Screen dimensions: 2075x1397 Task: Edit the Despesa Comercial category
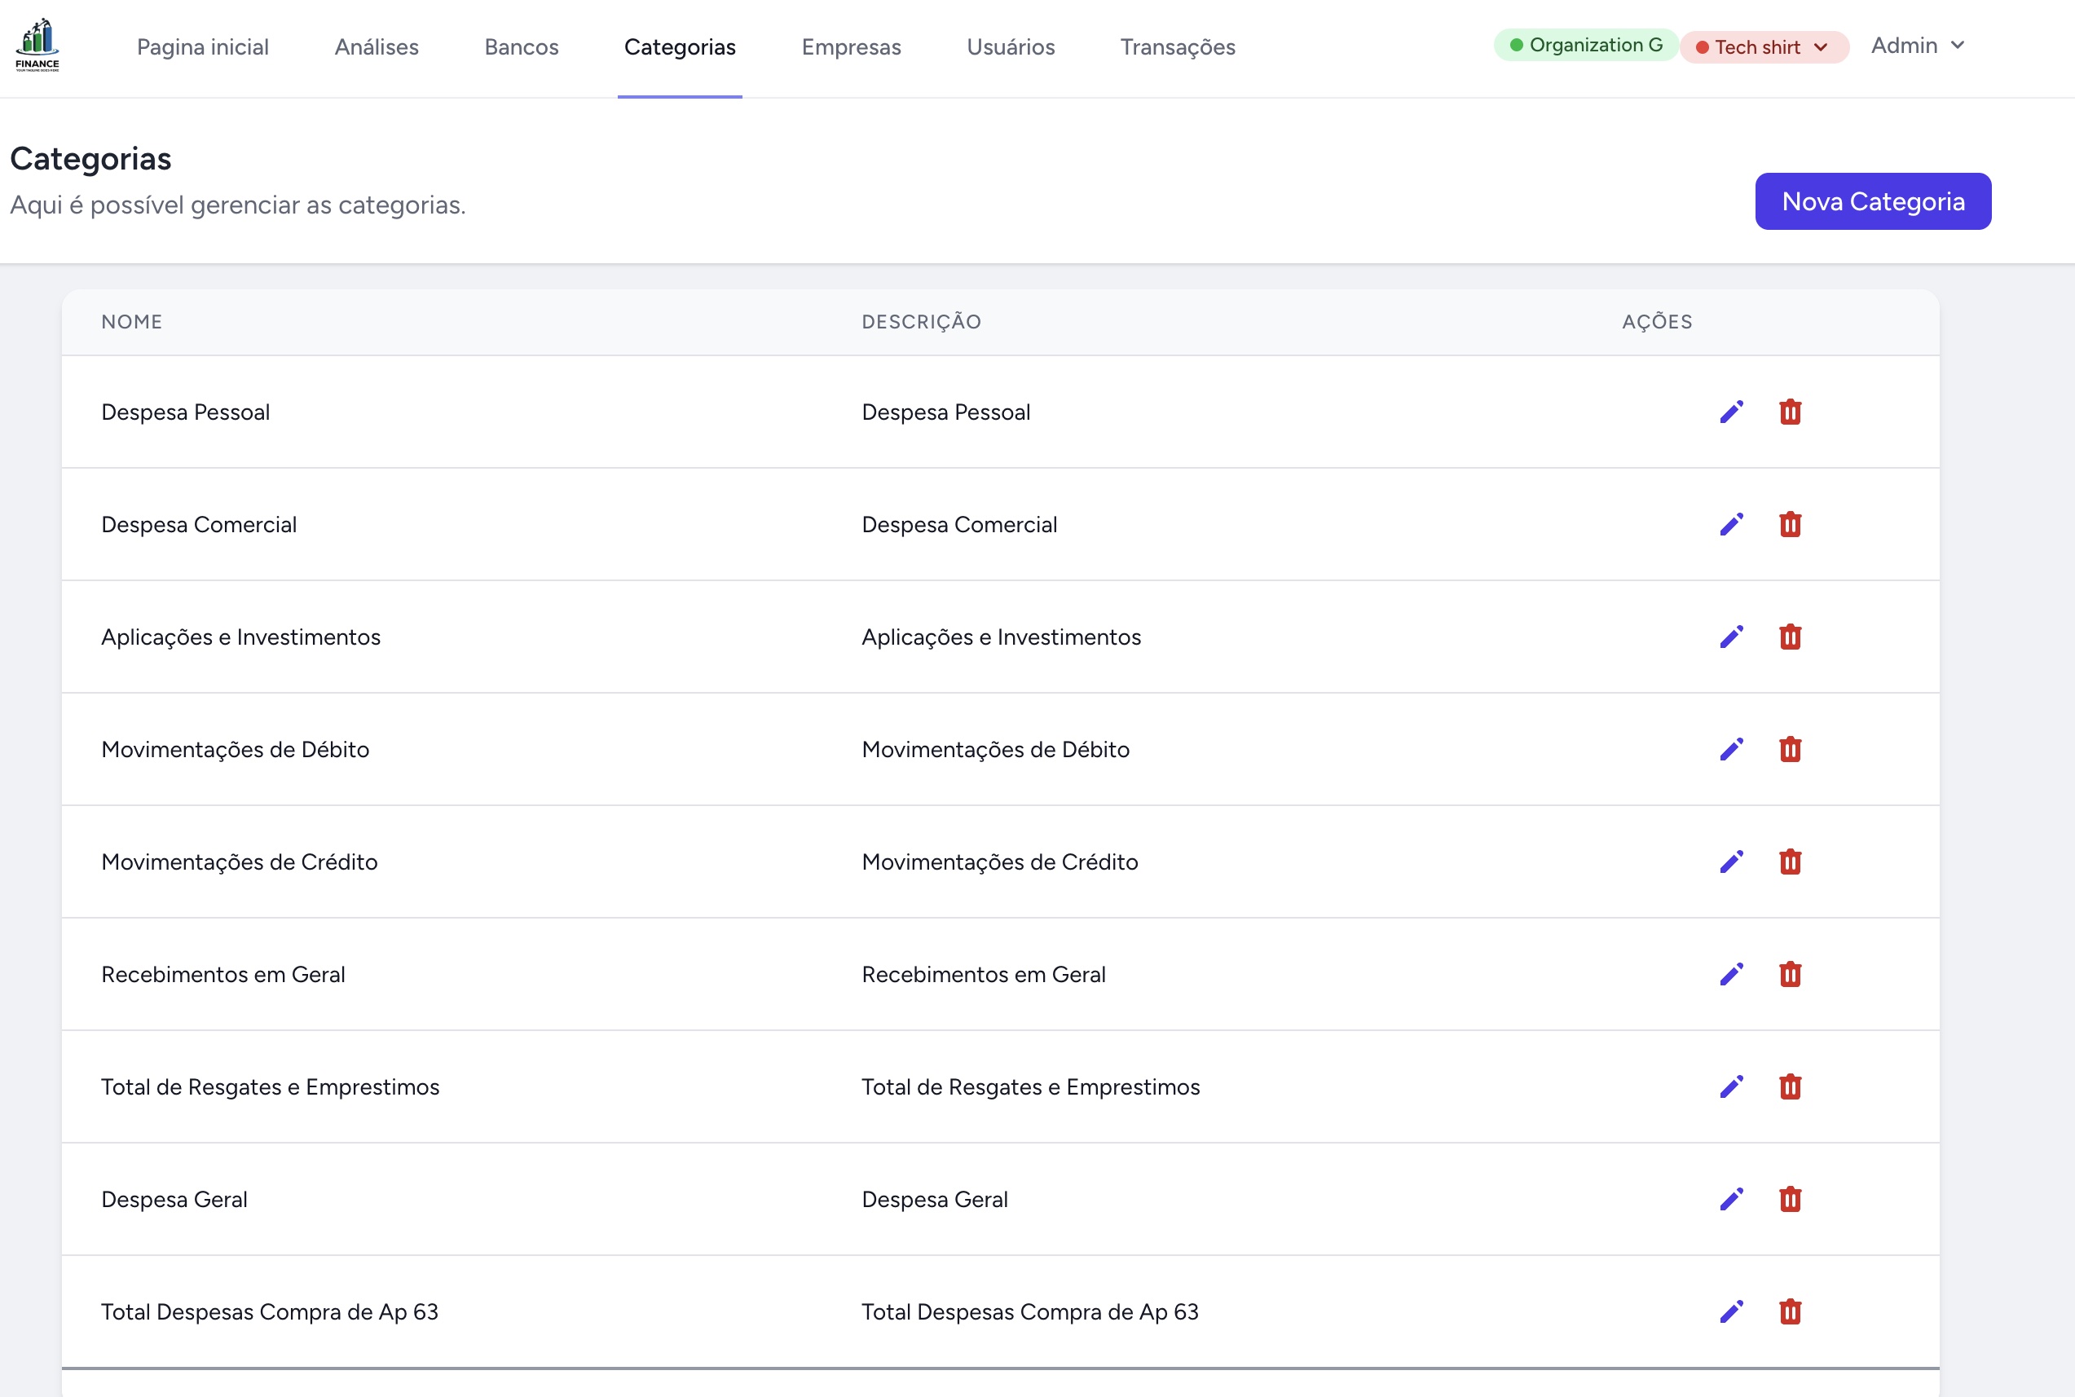(x=1731, y=524)
